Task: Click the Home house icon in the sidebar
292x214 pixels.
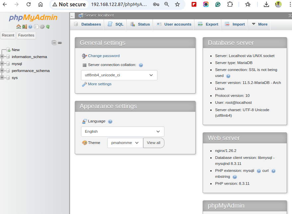Action: [x=18, y=27]
